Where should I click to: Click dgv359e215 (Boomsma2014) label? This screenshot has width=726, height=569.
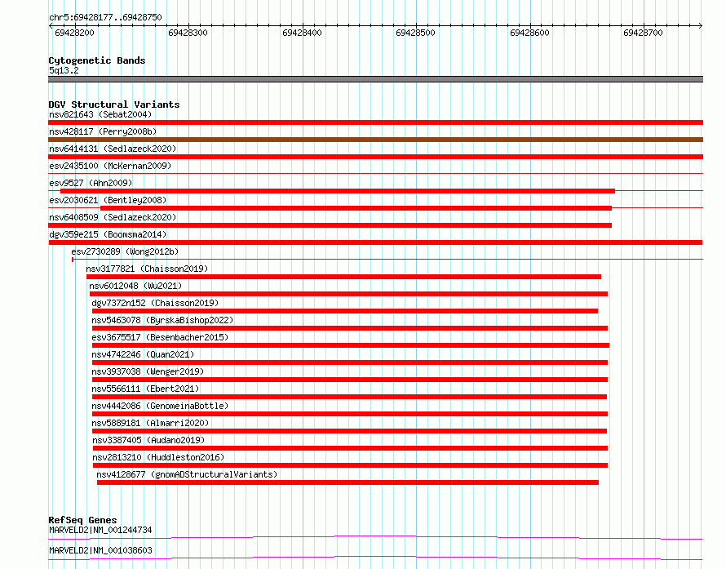click(108, 234)
